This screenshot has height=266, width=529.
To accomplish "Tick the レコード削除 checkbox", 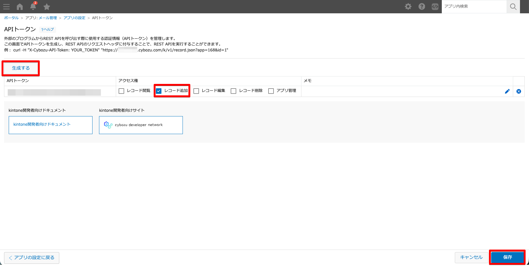I will pos(233,91).
